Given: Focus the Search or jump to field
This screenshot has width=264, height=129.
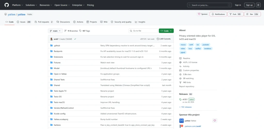Looking at the screenshot, I should click(209, 5).
